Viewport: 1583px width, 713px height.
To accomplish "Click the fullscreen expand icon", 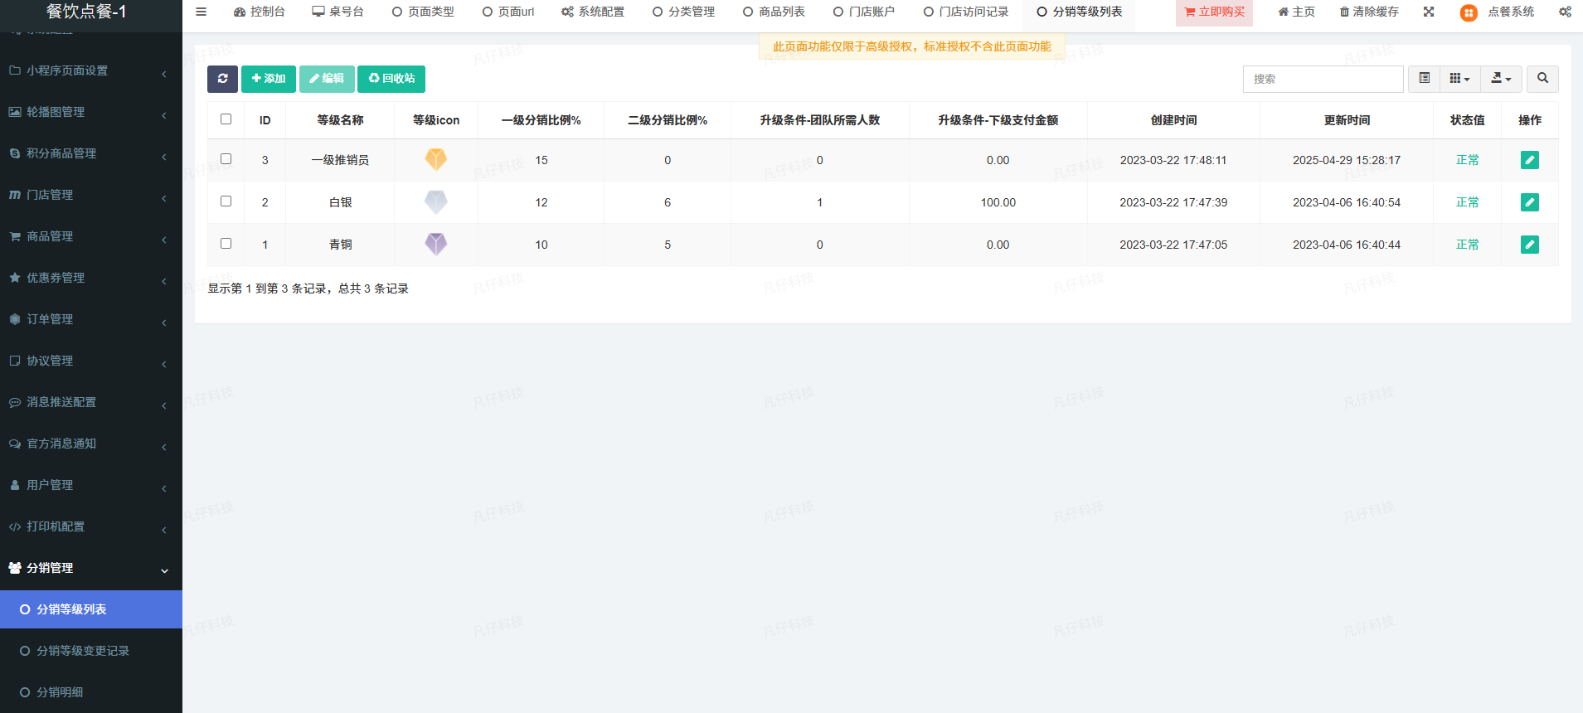I will coord(1429,12).
